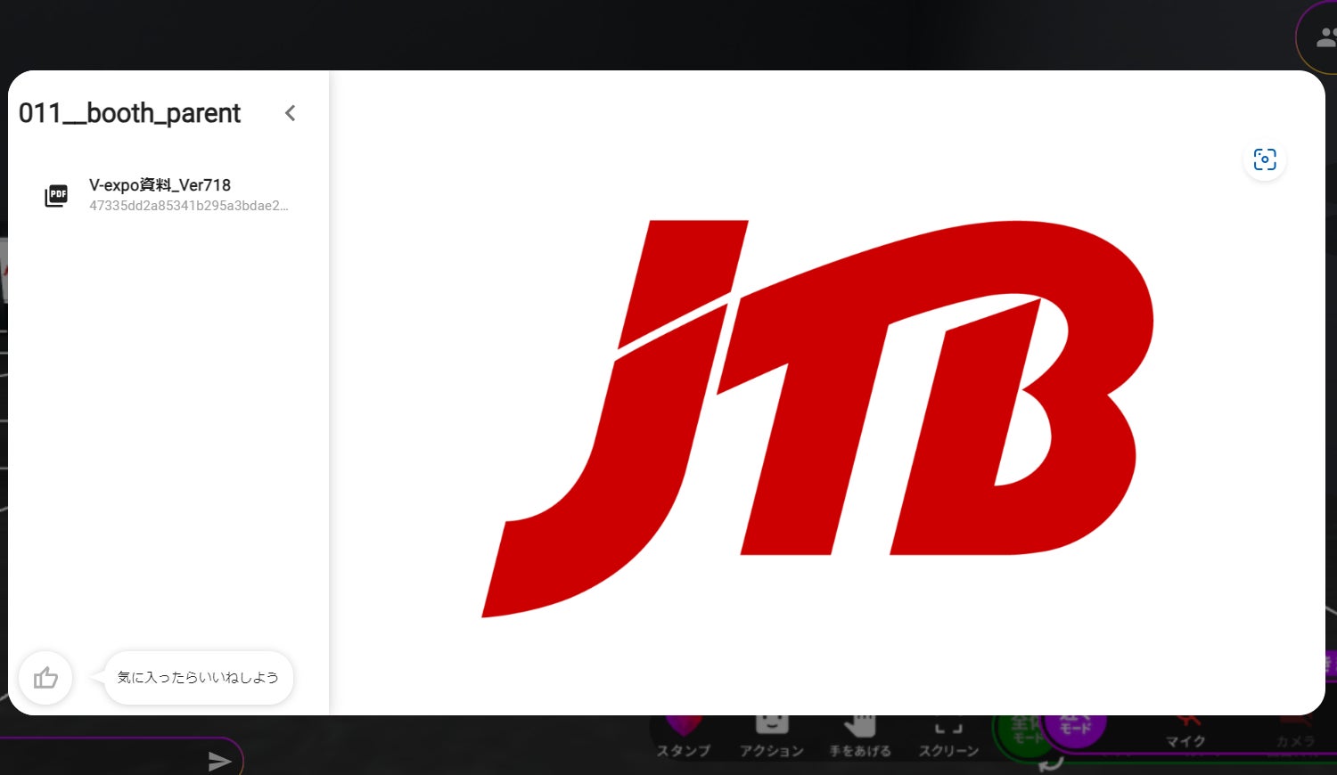Click the file ID starting with 47335dd2a85341b
This screenshot has height=775, width=1337.
pyautogui.click(x=188, y=206)
